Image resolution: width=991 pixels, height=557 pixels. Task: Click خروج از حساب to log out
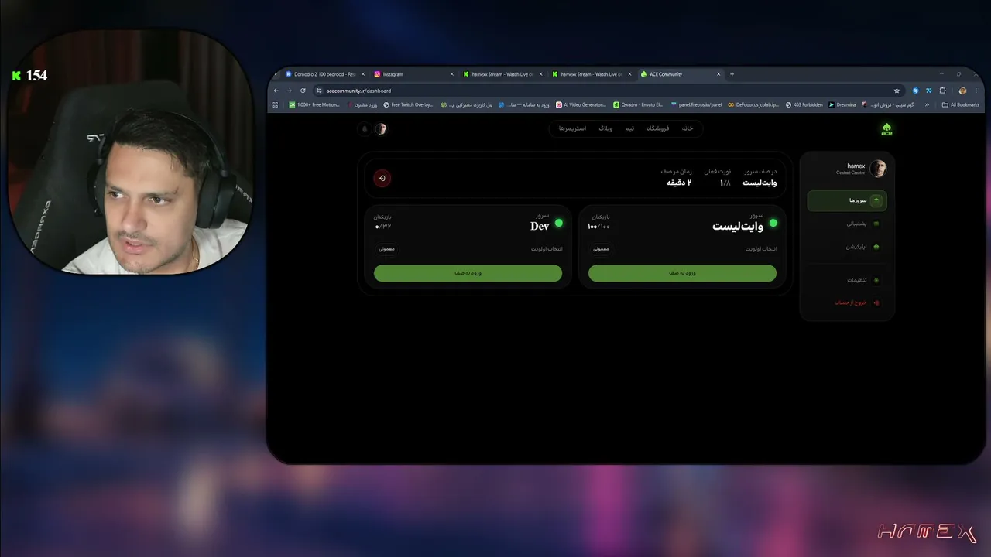[847, 302]
